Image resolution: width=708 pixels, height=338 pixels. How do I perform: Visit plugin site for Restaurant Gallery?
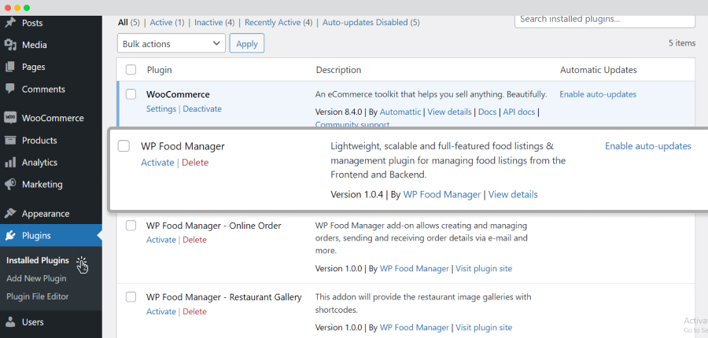(484, 327)
